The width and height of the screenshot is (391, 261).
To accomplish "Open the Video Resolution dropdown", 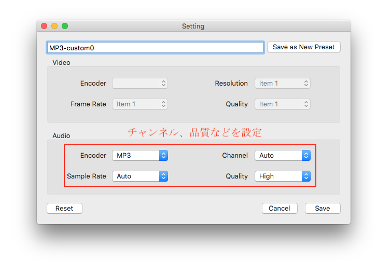I will coord(283,83).
